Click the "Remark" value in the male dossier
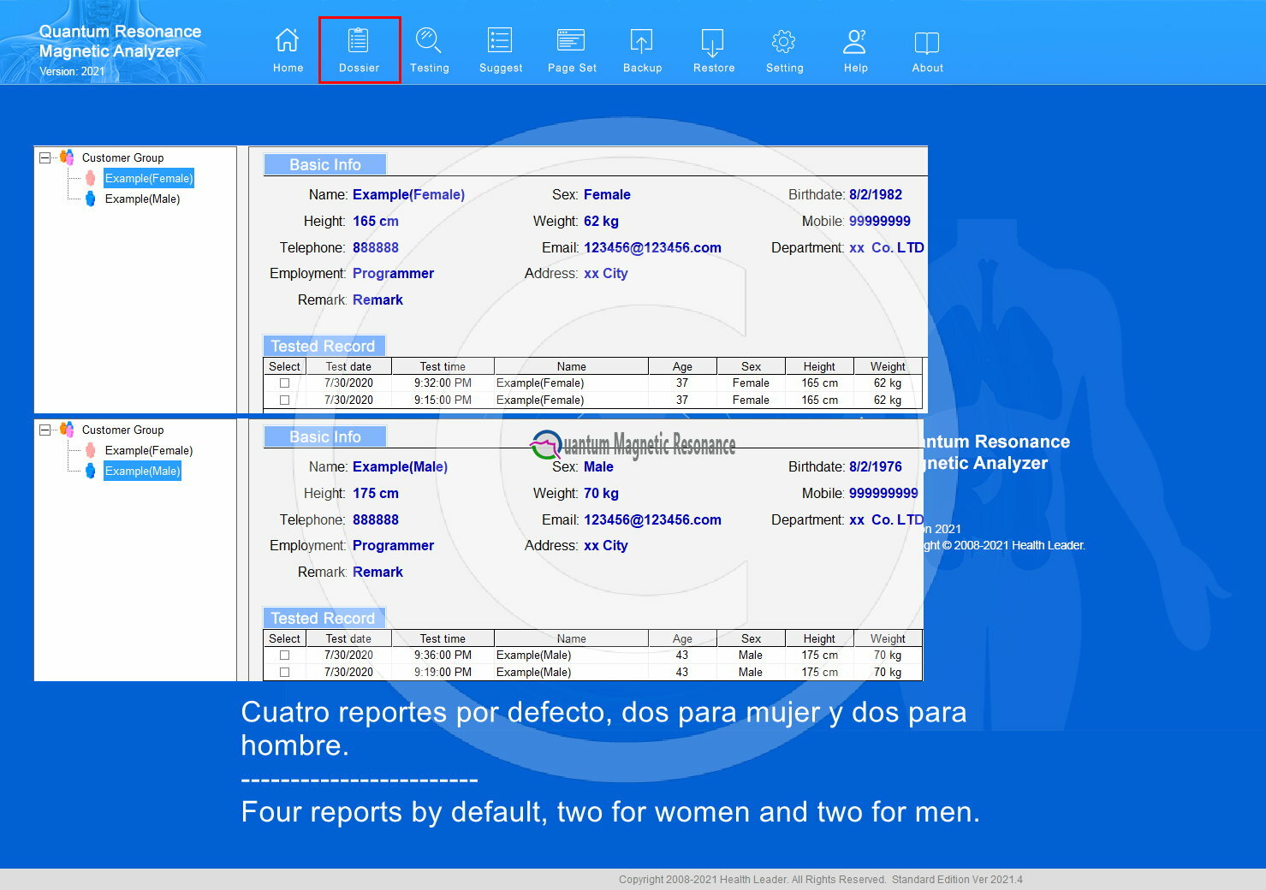The image size is (1266, 890). point(377,572)
